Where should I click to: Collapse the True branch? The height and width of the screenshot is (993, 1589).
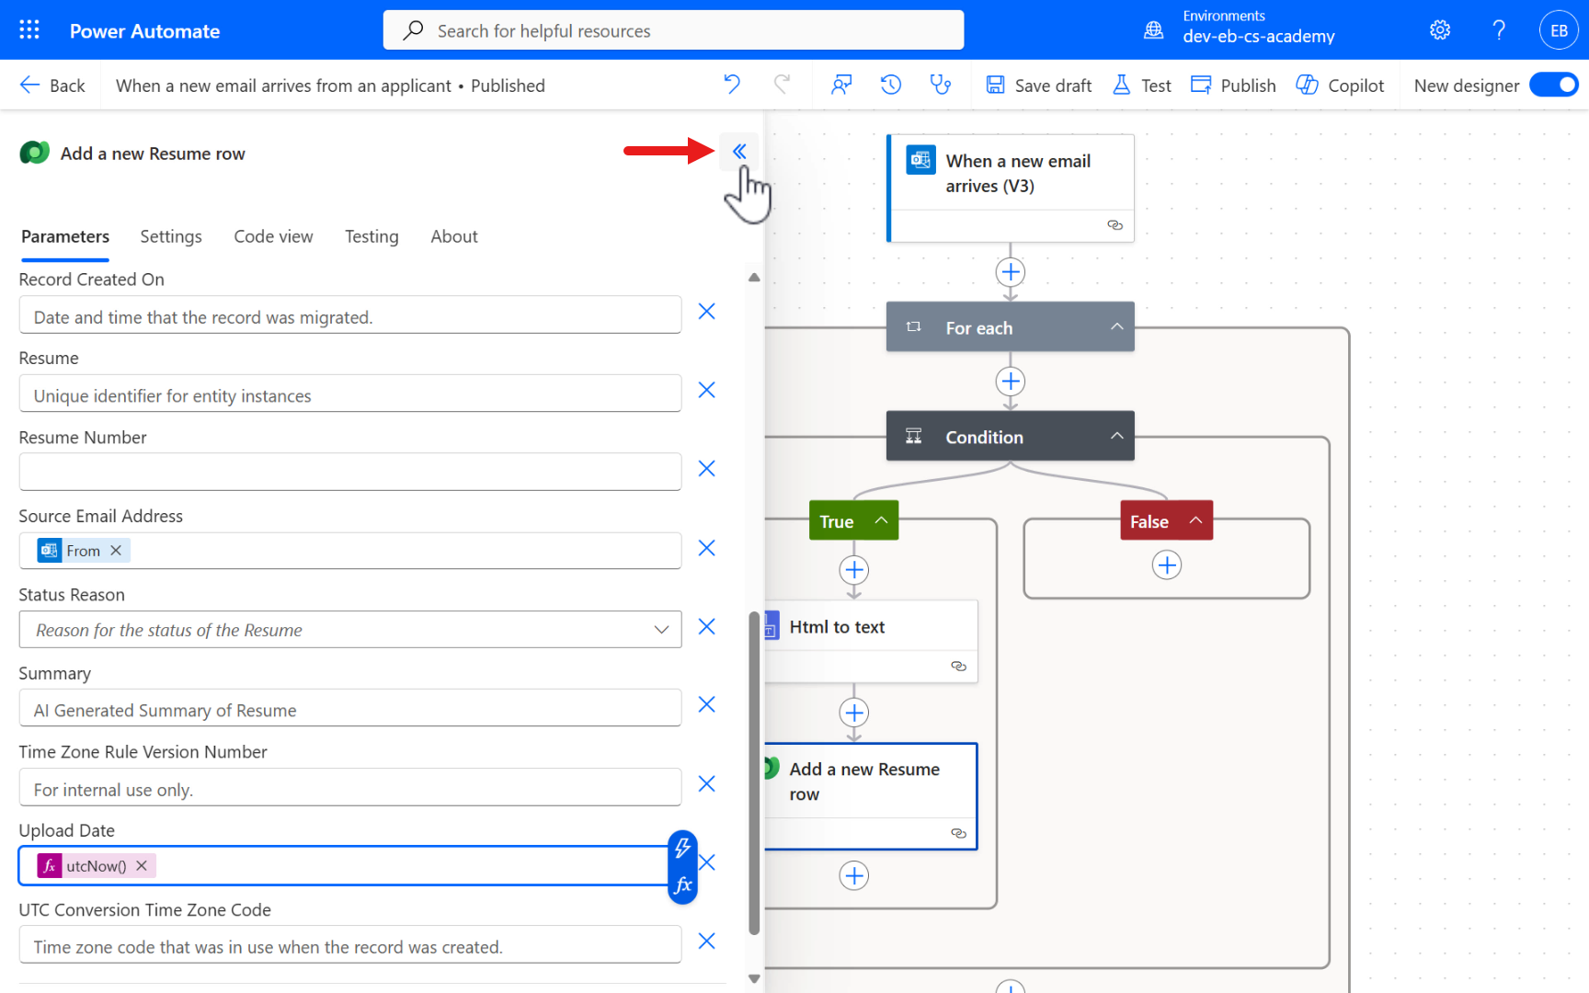[x=881, y=520]
